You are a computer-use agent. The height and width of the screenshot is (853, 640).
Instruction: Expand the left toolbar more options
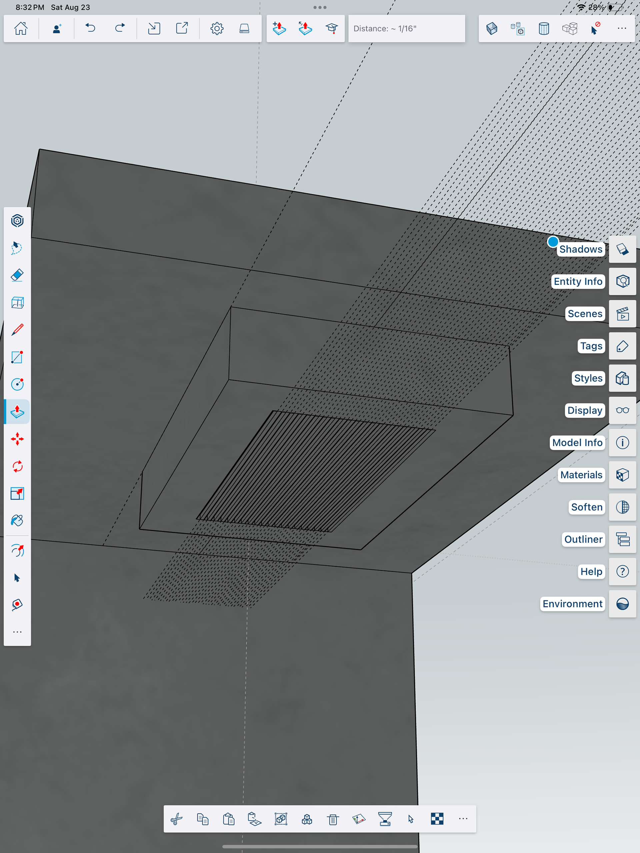(17, 632)
